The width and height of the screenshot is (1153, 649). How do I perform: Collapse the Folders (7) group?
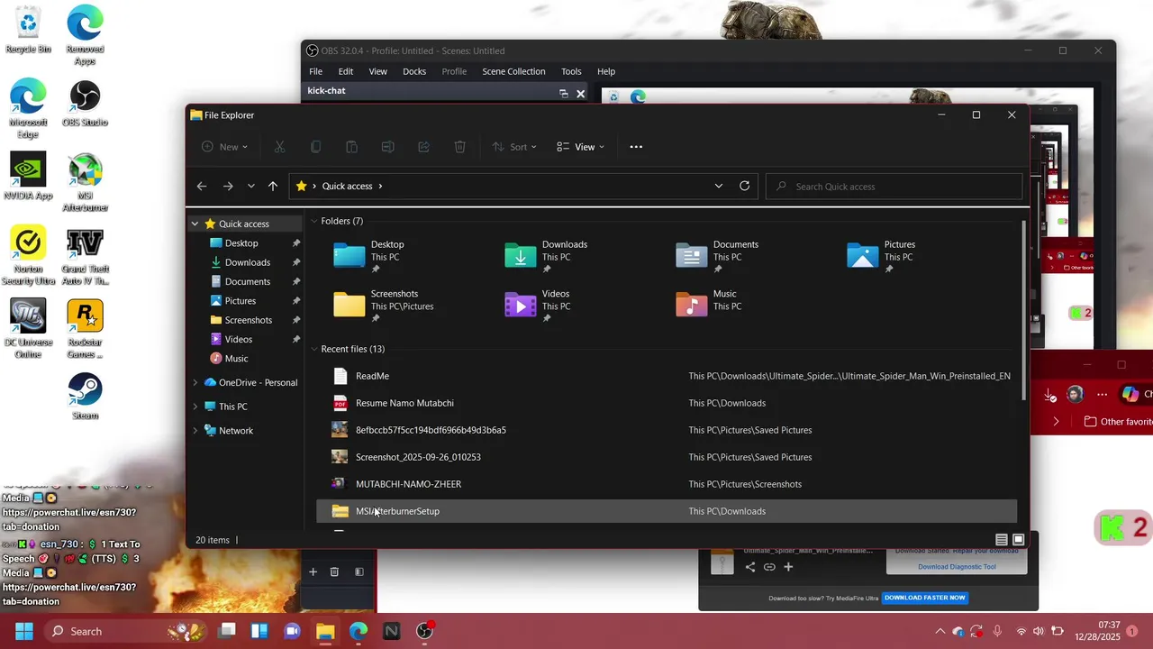click(x=314, y=221)
